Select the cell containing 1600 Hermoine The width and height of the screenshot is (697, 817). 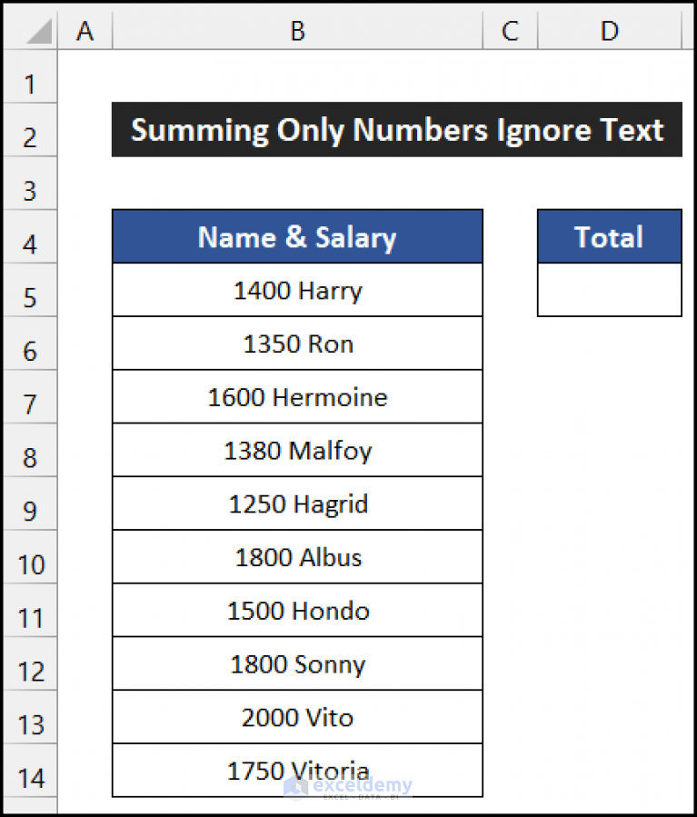[x=297, y=397]
